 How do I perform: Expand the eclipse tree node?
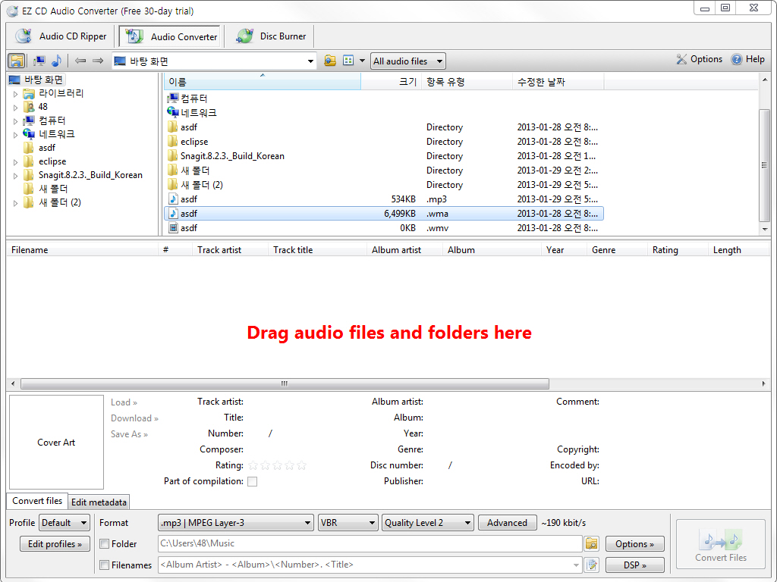15,162
